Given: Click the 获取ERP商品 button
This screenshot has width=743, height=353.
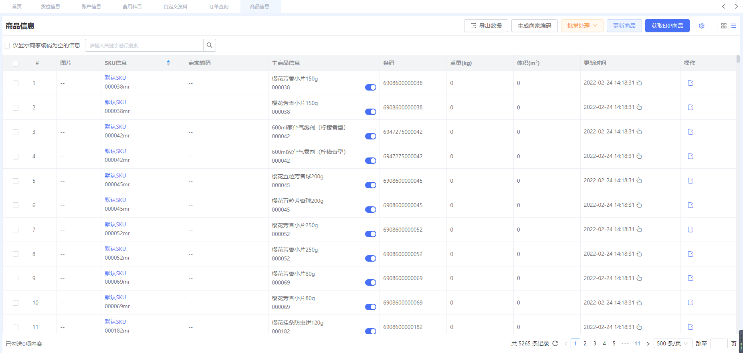Looking at the screenshot, I should 667,26.
